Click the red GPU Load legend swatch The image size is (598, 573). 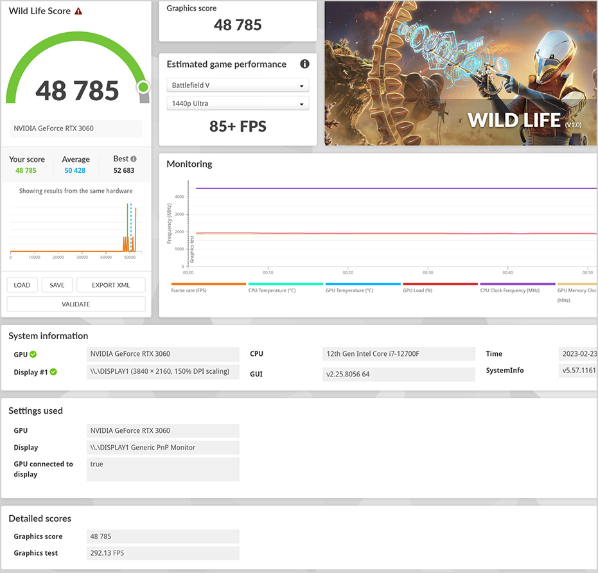[440, 283]
